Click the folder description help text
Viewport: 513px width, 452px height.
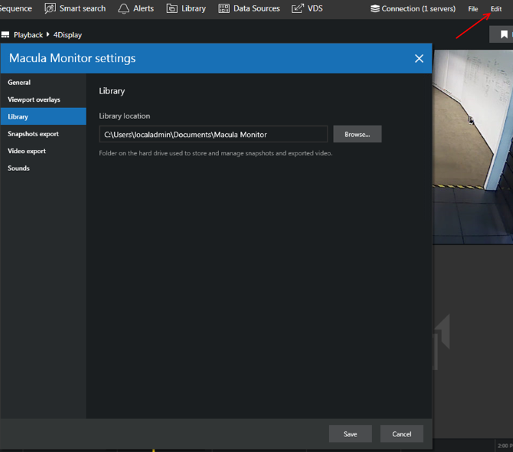point(215,153)
